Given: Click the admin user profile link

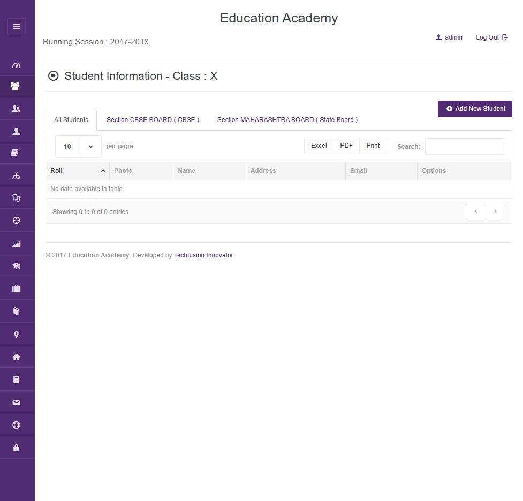Looking at the screenshot, I should coord(449,37).
